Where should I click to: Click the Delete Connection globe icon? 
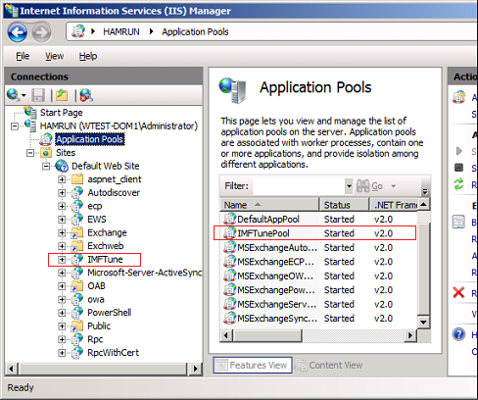click(x=86, y=95)
